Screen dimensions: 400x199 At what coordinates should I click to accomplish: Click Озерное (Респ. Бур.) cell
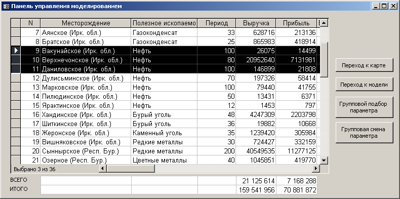[x=86, y=160]
